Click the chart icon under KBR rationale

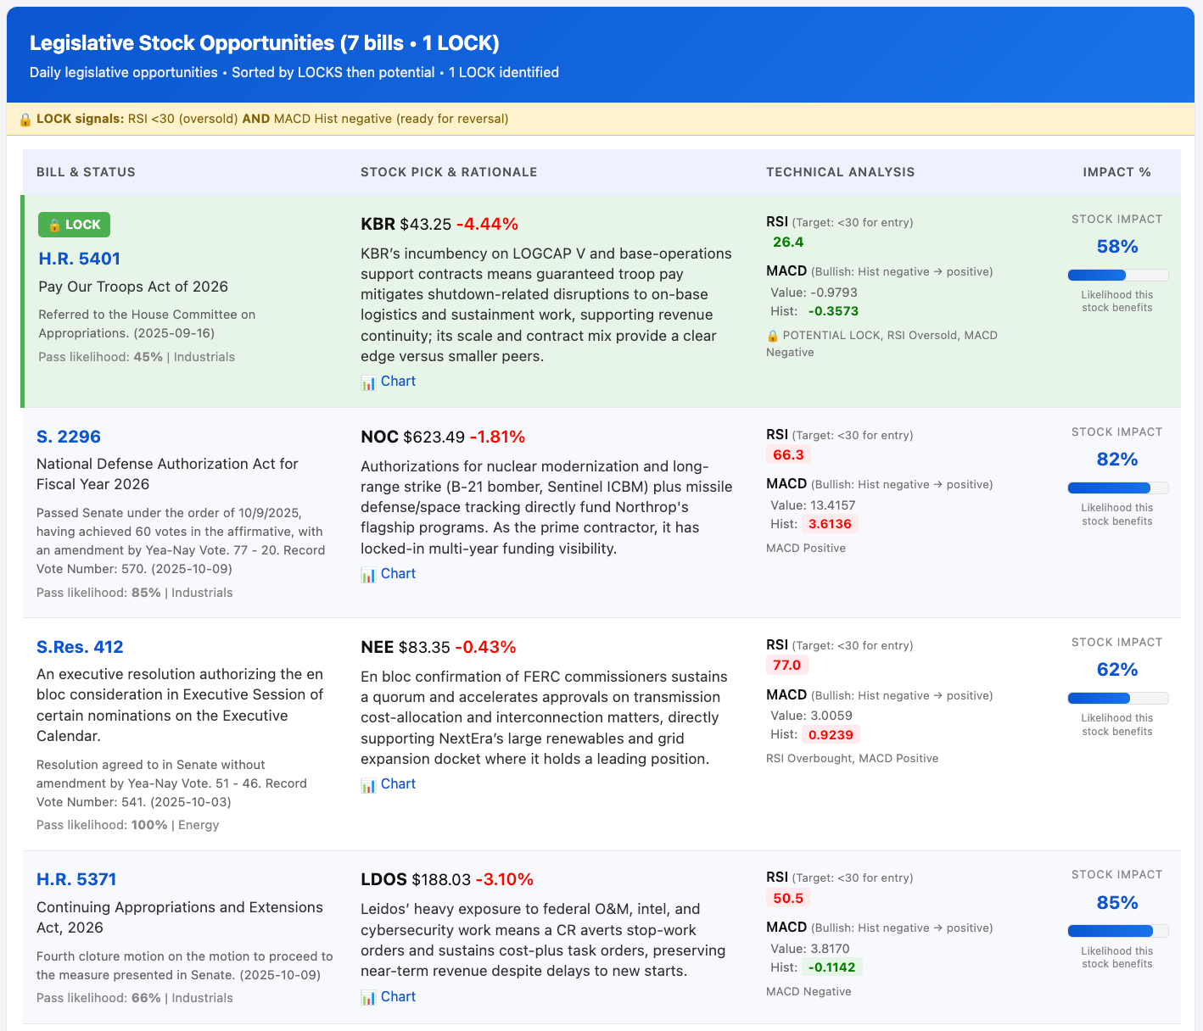click(368, 382)
